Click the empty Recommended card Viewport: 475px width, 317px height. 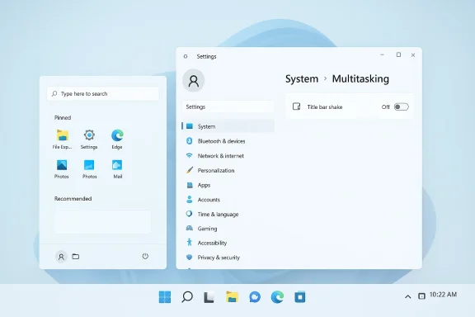click(103, 222)
